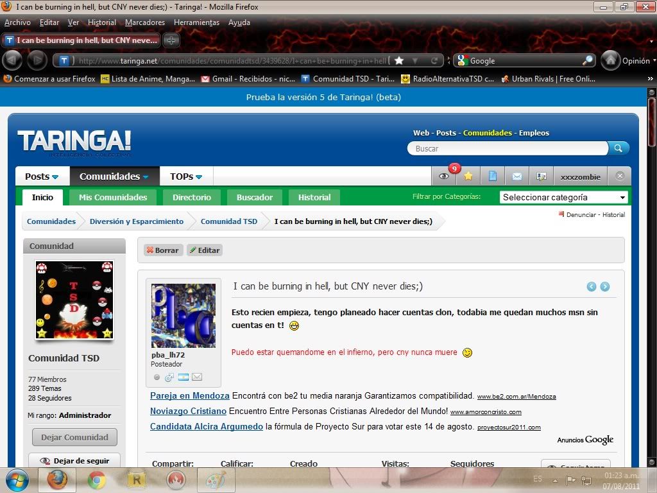
Task: Bookmark this page with the address-bar star
Action: pyautogui.click(x=399, y=61)
